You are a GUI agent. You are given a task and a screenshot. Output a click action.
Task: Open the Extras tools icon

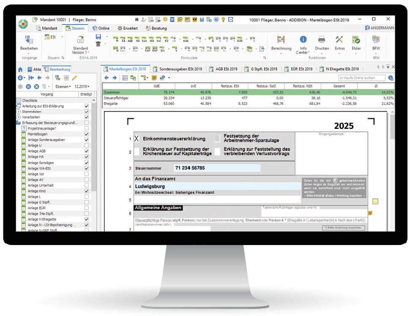pyautogui.click(x=339, y=41)
